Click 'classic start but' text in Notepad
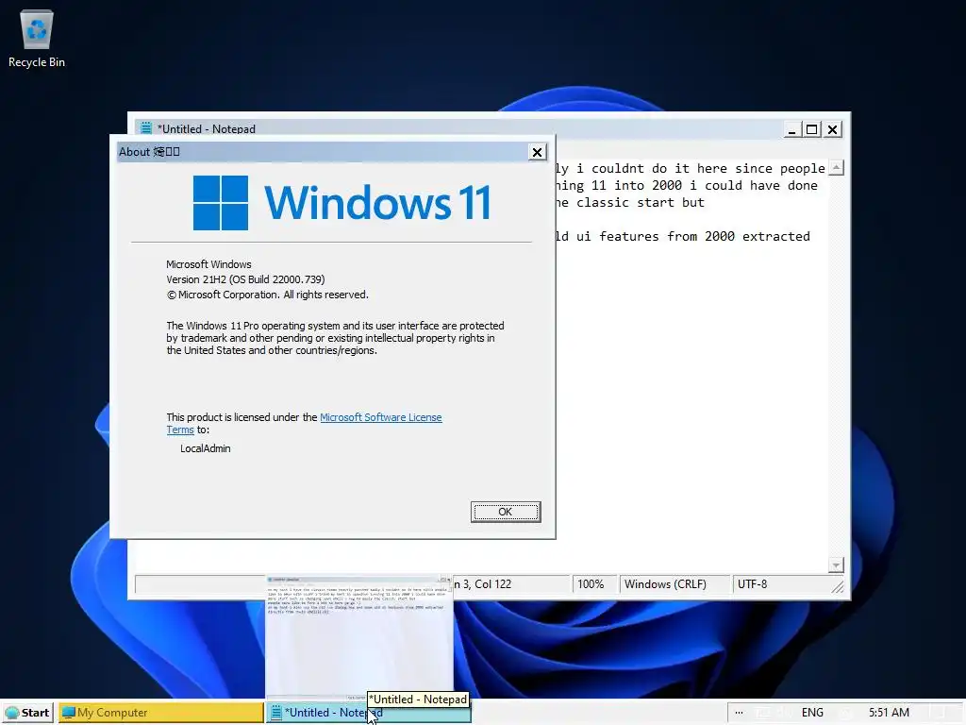This screenshot has width=966, height=725. click(641, 202)
